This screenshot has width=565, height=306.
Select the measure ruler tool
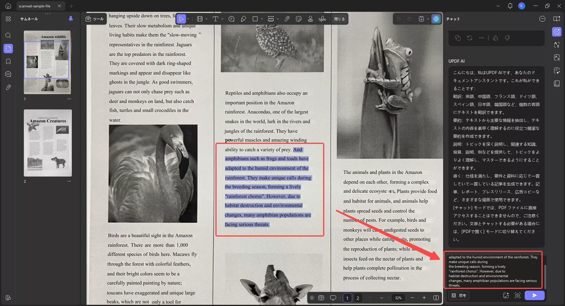[271, 19]
